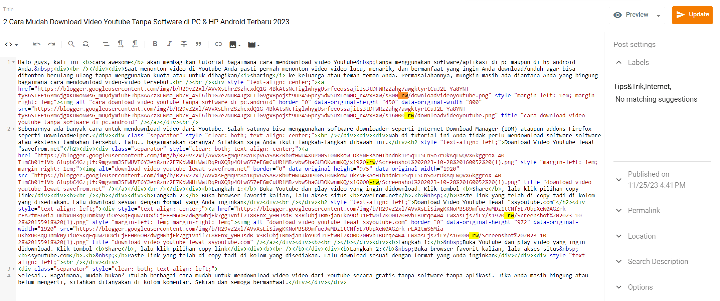Fold code line 3 with its arrow
Screen dimensions: 720x301
click(x=13, y=269)
